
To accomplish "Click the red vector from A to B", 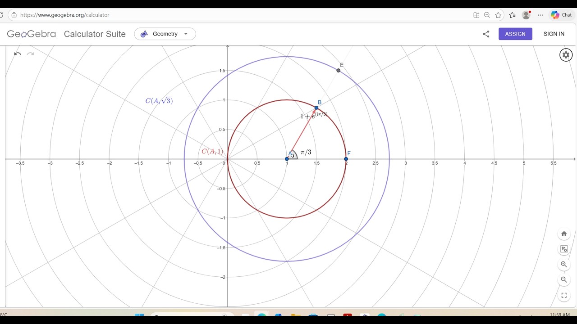I will click(x=303, y=132).
